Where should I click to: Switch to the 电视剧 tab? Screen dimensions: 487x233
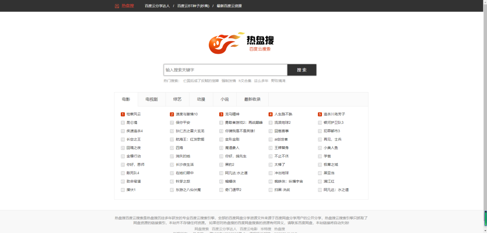point(152,99)
